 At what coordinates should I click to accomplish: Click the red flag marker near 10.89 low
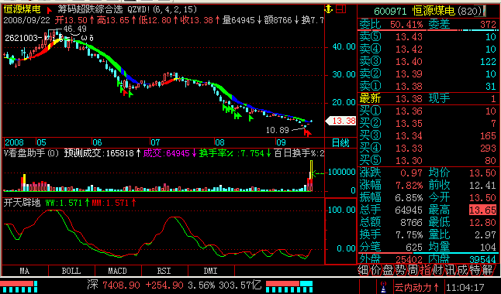click(307, 132)
